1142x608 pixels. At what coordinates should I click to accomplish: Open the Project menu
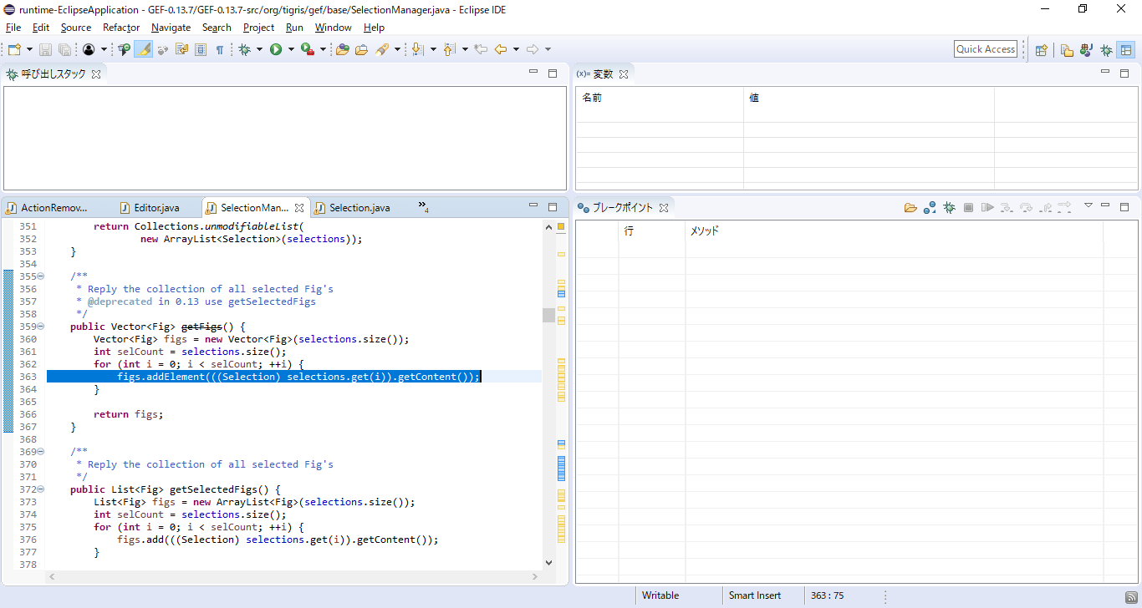click(258, 28)
